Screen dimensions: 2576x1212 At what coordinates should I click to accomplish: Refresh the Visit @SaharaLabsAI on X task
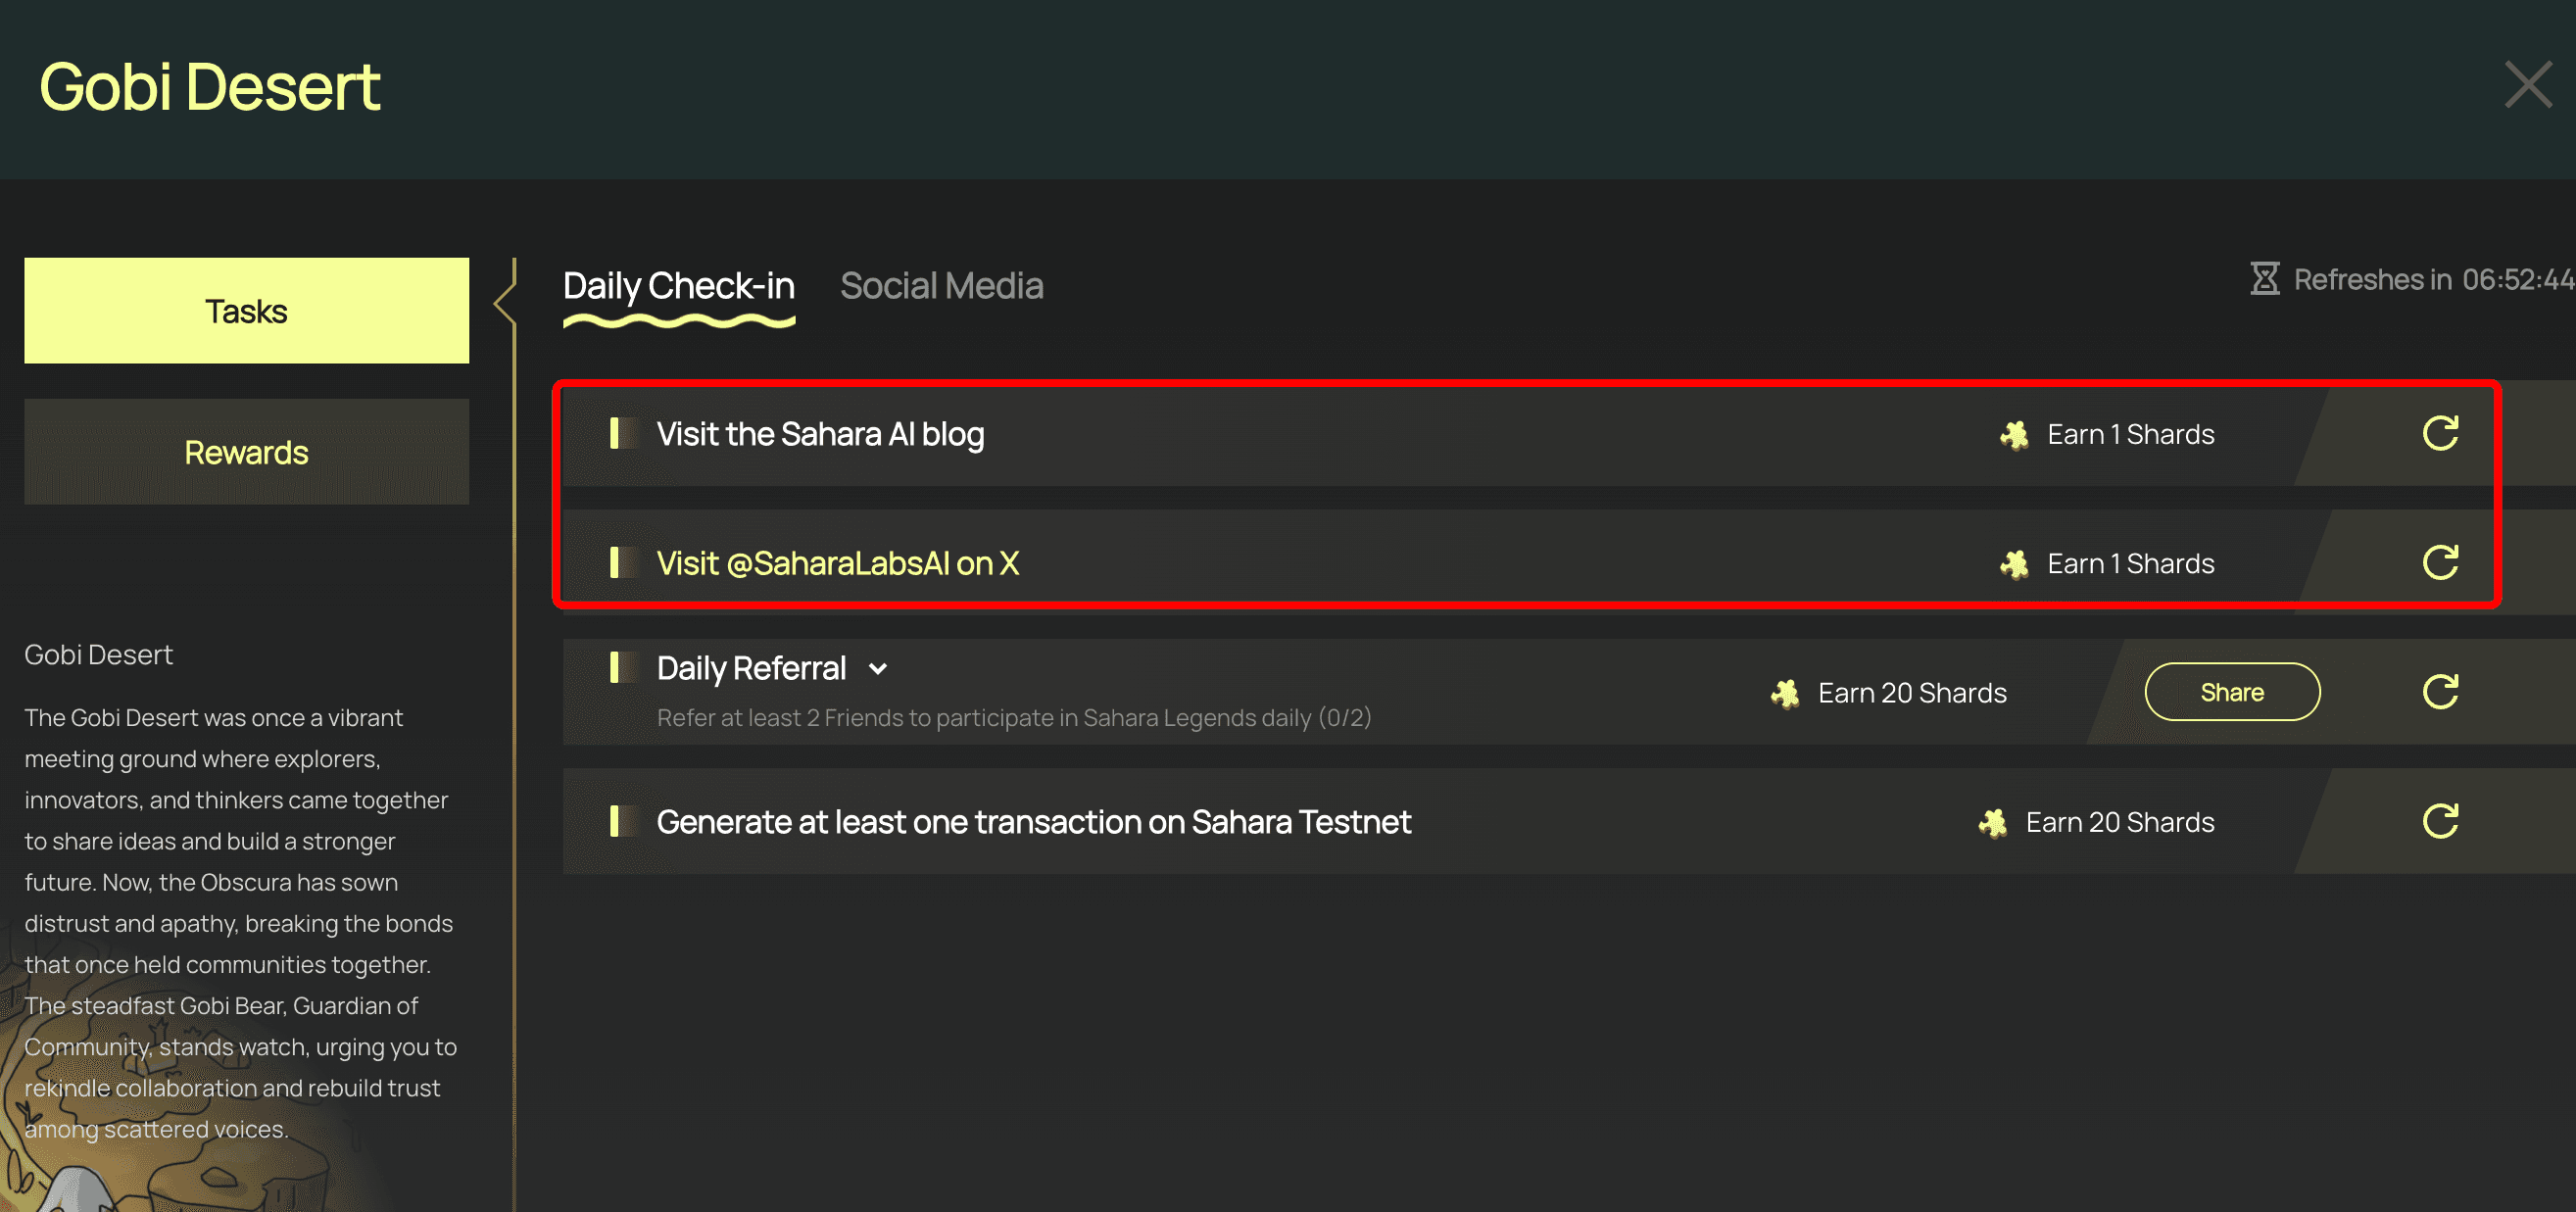[x=2440, y=562]
